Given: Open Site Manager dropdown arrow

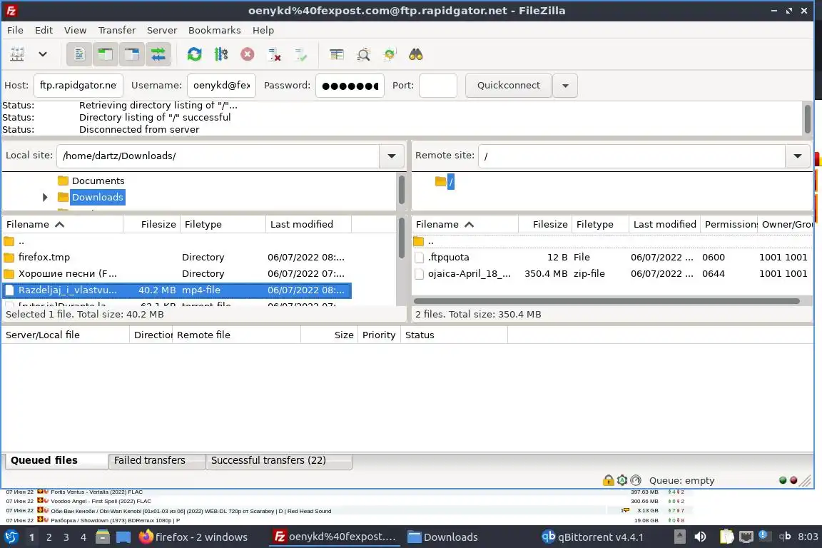Looking at the screenshot, I should click(x=43, y=54).
